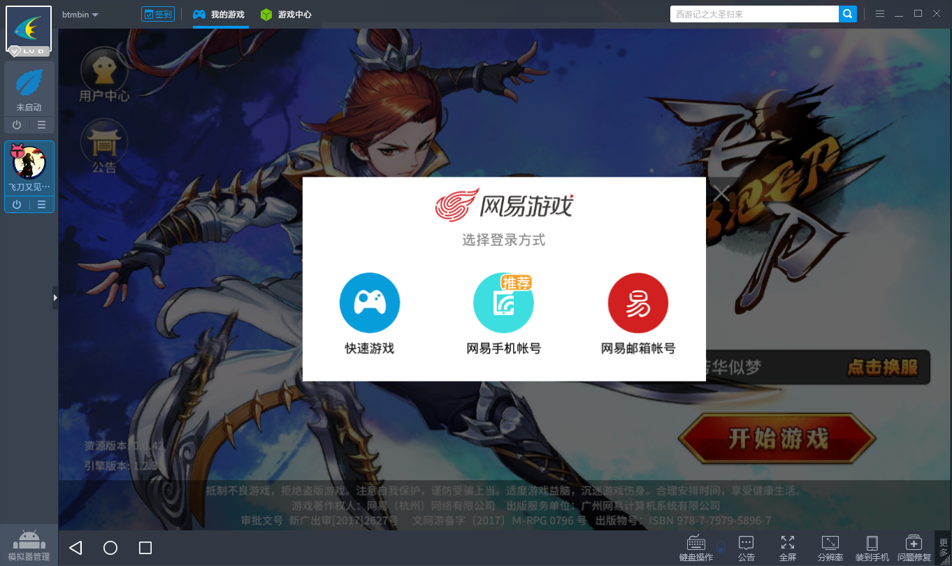Power off the 飞刀又见 instance
The width and height of the screenshot is (952, 566).
tap(17, 205)
